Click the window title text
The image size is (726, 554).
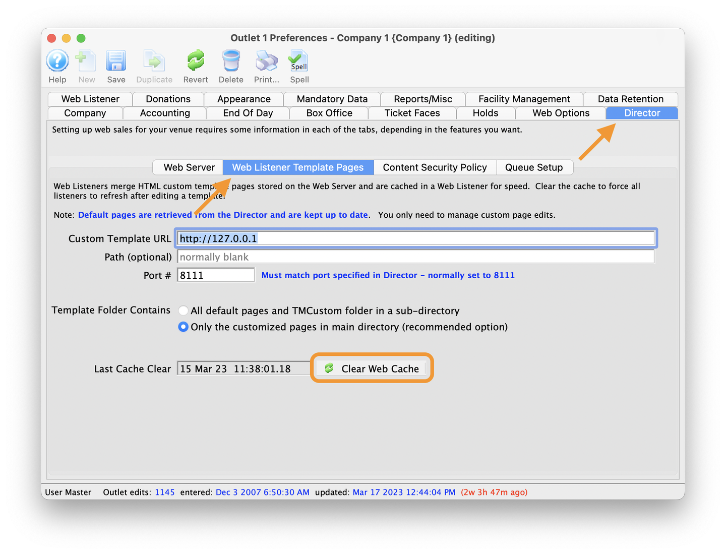pyautogui.click(x=362, y=38)
